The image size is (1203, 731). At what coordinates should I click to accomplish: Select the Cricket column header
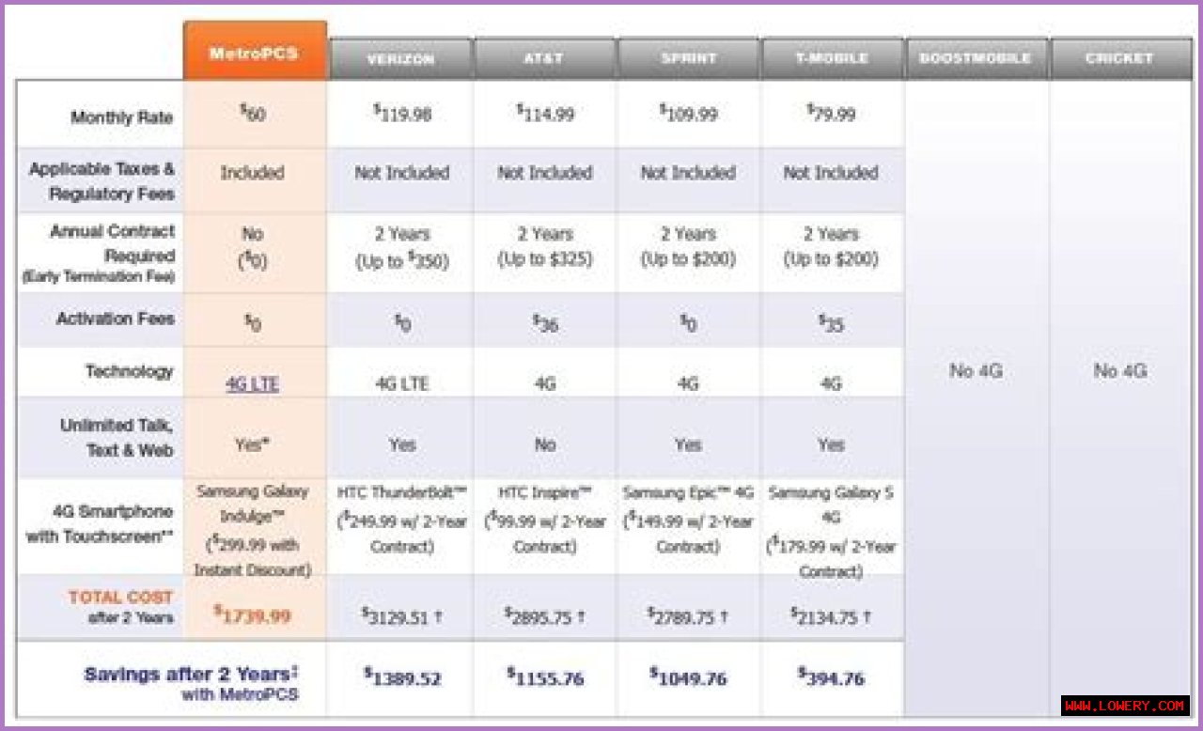pos(1120,58)
